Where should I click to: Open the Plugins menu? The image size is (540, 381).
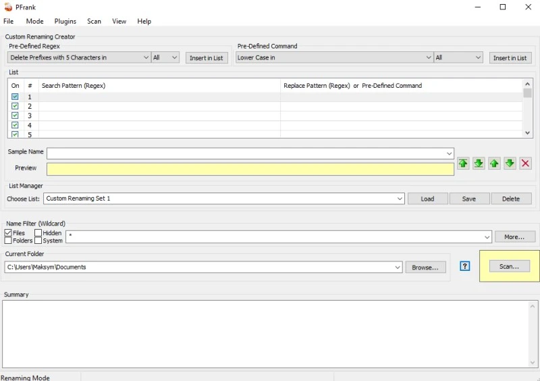coord(65,22)
